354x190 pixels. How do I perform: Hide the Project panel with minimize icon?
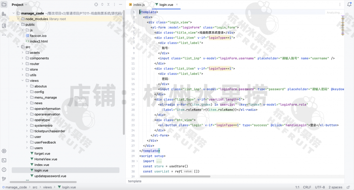(x=121, y=4)
